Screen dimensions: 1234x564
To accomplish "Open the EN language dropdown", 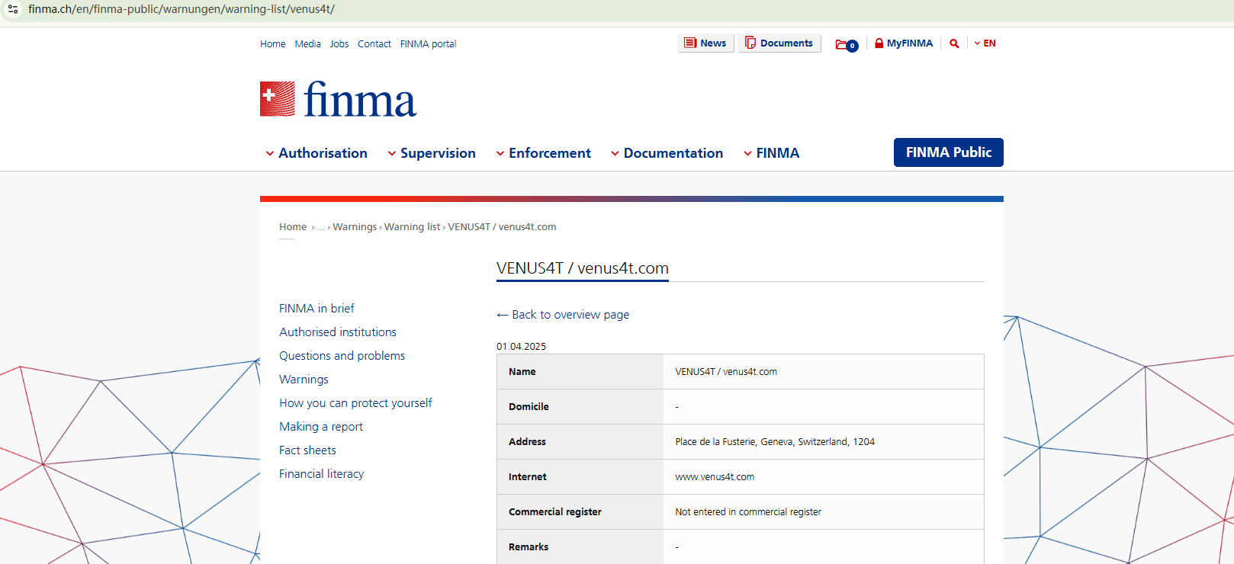I will [x=985, y=43].
